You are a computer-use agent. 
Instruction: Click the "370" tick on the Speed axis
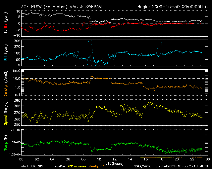click(x=17, y=113)
